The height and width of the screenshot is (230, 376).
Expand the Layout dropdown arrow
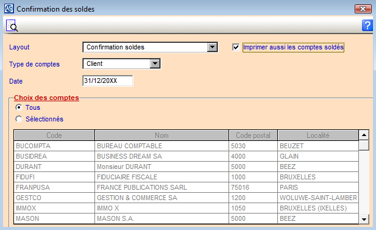tap(212, 47)
